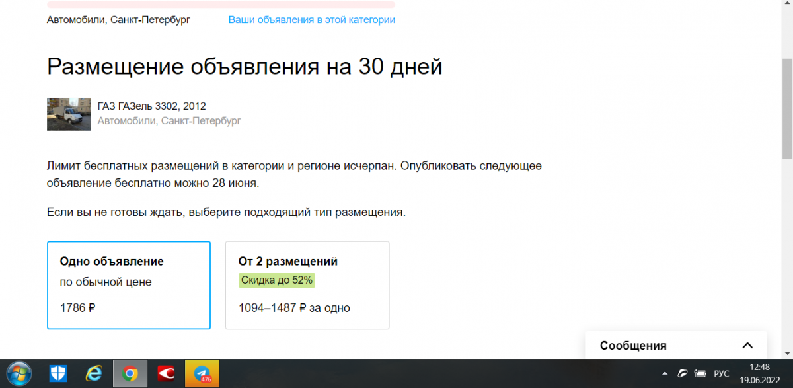Open Telegram with the 476 badge
The width and height of the screenshot is (793, 388).
point(202,374)
